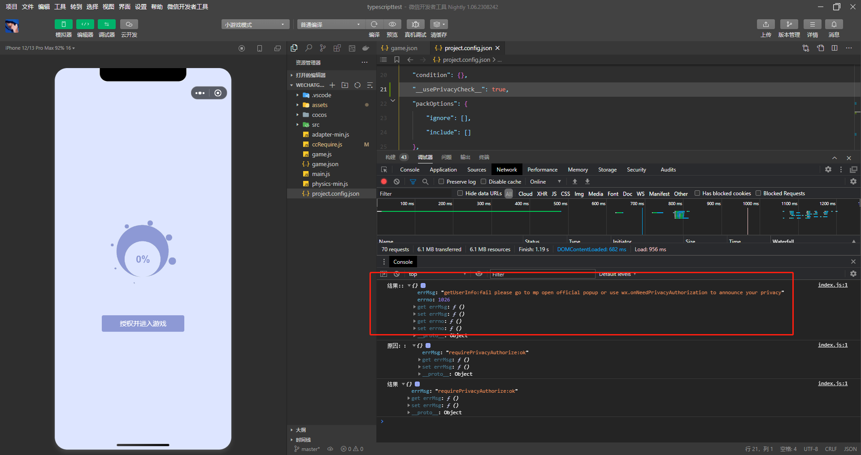The image size is (861, 455).
Task: Expand the assets folder
Action: click(x=319, y=105)
